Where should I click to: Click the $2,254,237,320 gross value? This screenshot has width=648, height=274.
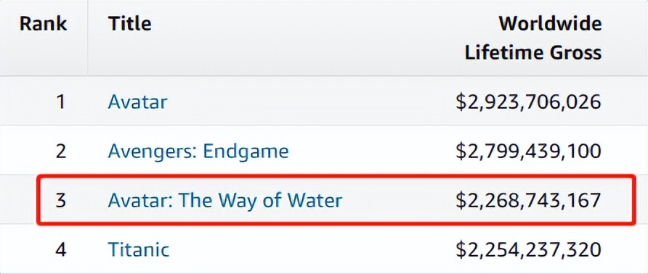click(x=528, y=250)
